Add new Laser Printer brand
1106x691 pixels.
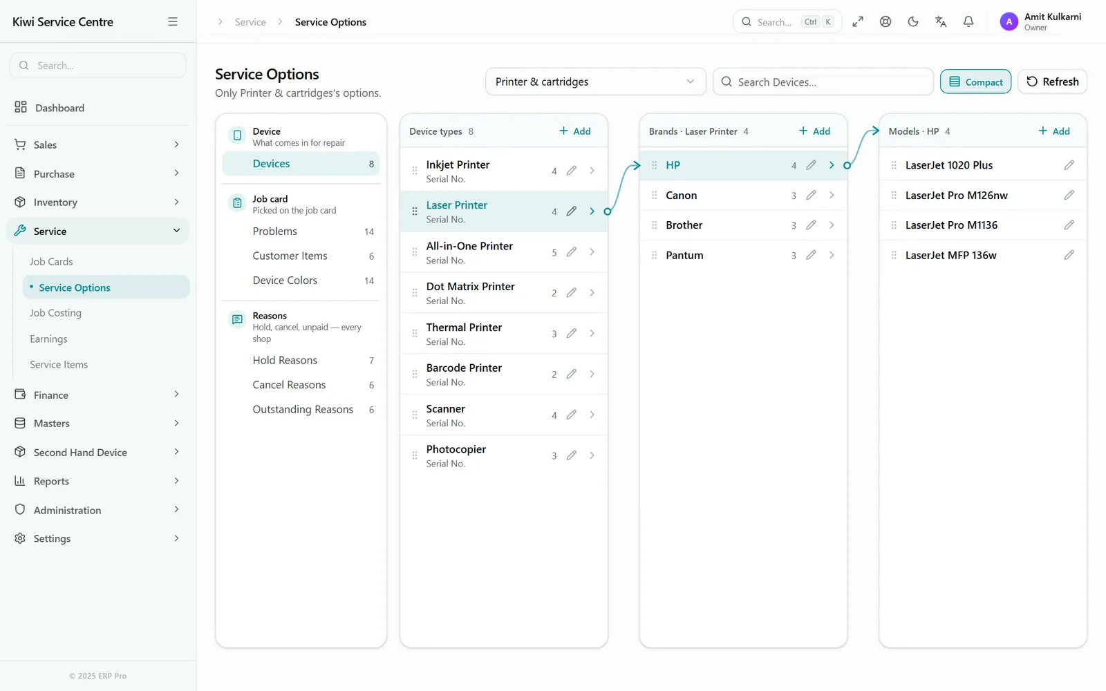point(815,131)
